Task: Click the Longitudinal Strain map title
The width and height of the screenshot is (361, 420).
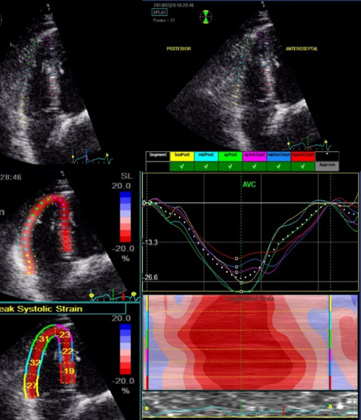Action: click(250, 299)
